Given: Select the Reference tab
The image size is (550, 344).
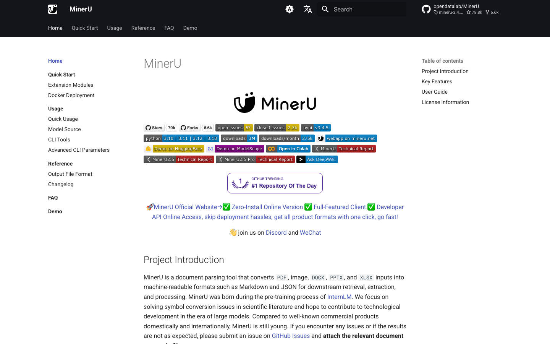Looking at the screenshot, I should 143,28.
